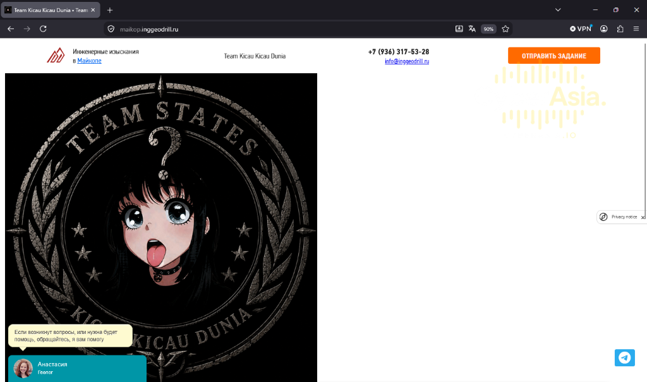Open the VPN panel
647x382 pixels.
click(x=581, y=29)
